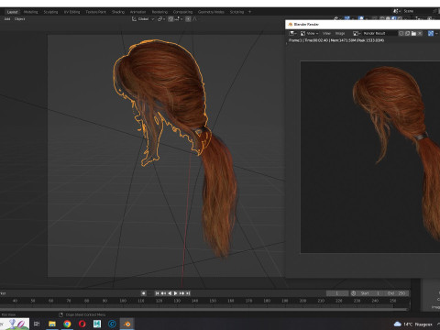
Task: Open the Global transform orientation dropdown
Action: (143, 19)
